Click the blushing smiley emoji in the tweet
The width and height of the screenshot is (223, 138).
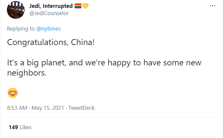(x=12, y=93)
